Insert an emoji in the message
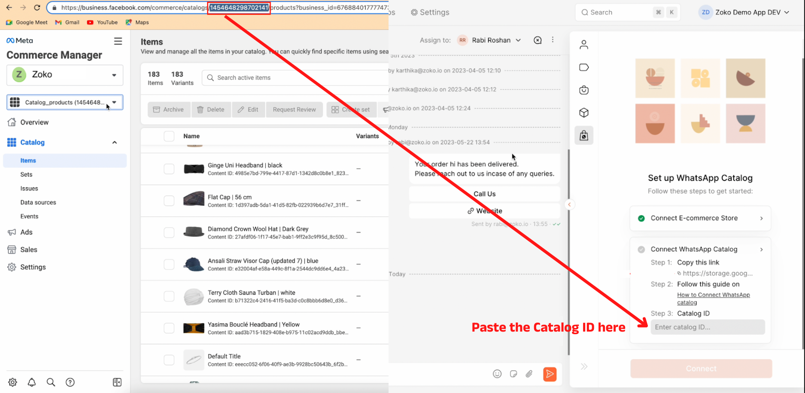 click(x=497, y=374)
